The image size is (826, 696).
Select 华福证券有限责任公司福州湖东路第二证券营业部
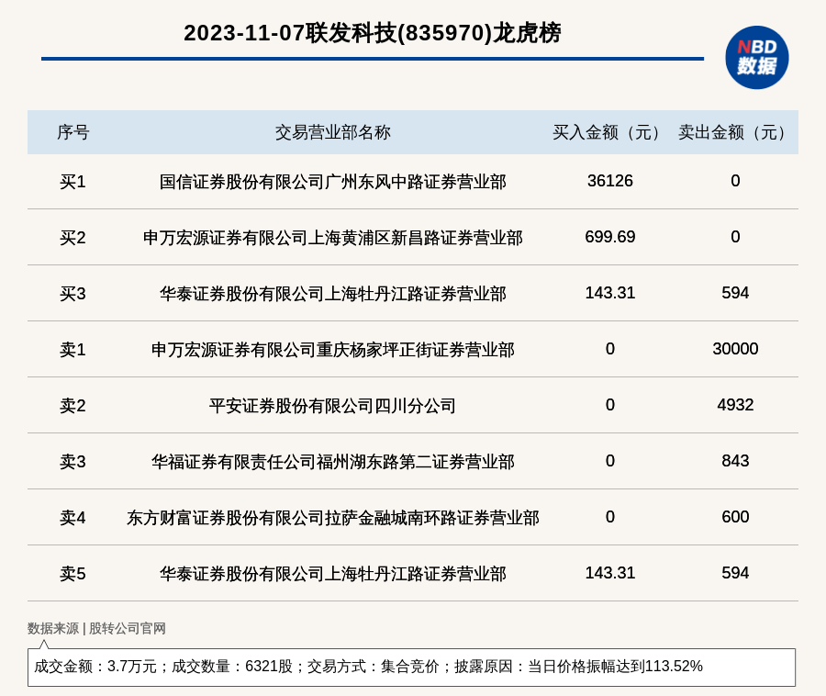(333, 462)
